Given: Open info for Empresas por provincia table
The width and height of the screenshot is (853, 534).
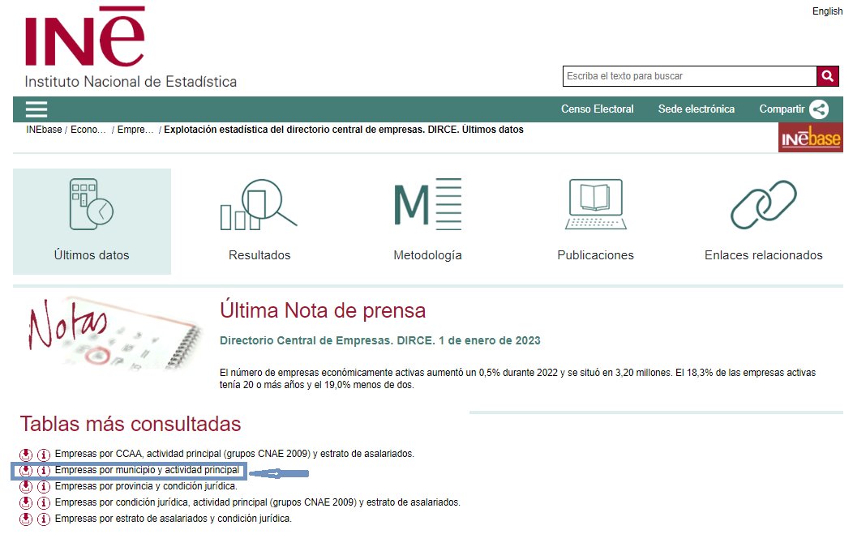Looking at the screenshot, I should click(44, 487).
